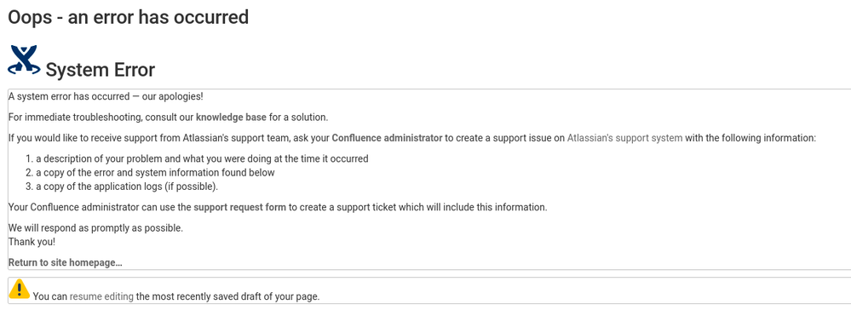Follow the Confluence administrator link
851x316 pixels.
[387, 138]
